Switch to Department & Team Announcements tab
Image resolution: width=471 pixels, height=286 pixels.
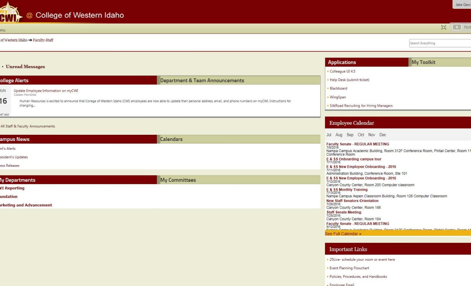point(202,81)
